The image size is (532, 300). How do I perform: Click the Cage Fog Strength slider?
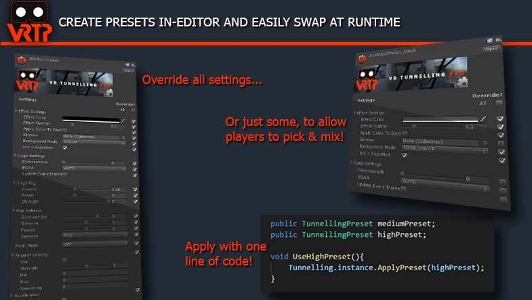(86, 202)
